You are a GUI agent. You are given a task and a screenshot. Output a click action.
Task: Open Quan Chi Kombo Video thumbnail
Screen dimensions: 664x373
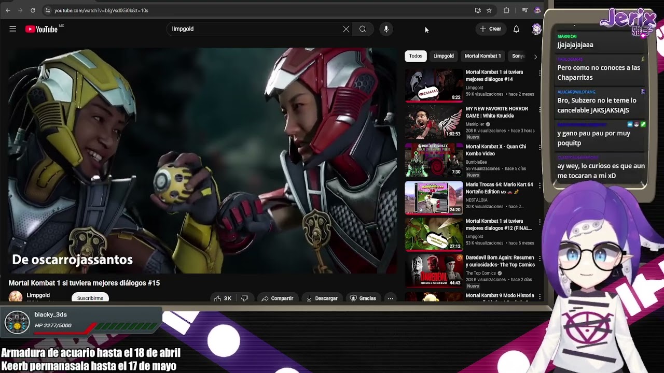coord(434,160)
